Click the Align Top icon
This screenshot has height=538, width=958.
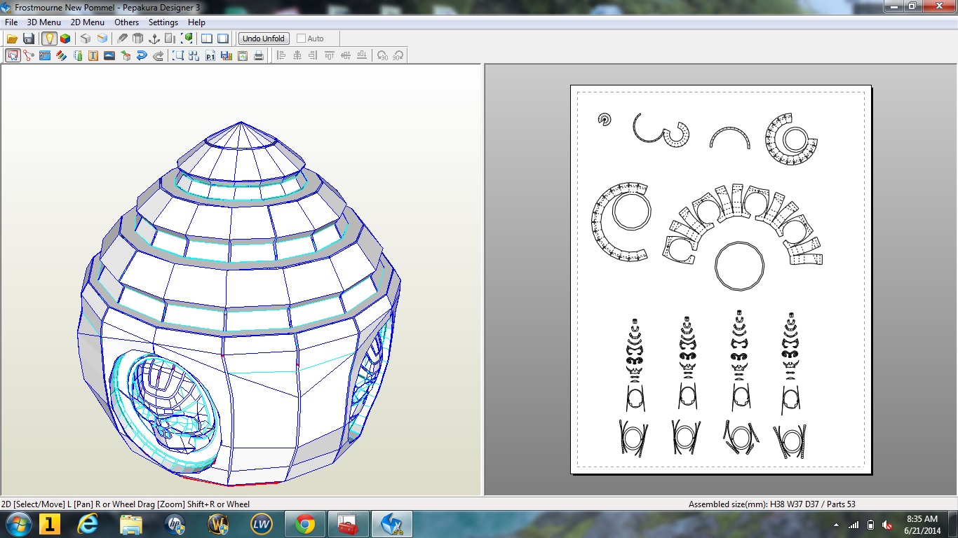coord(330,55)
